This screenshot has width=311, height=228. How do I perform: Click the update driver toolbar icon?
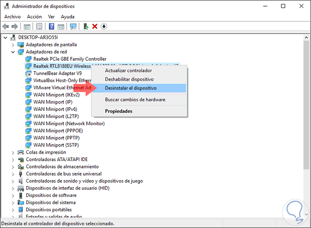click(86, 26)
